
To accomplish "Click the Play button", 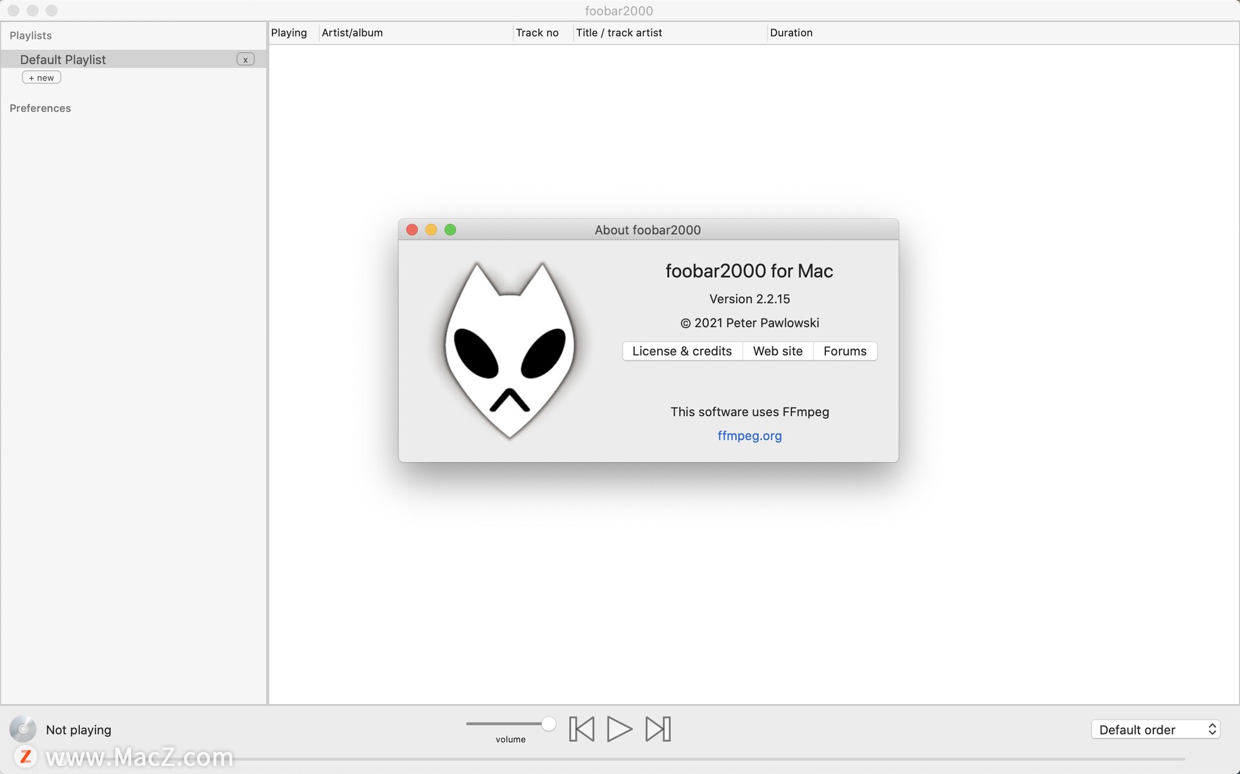I will (619, 729).
